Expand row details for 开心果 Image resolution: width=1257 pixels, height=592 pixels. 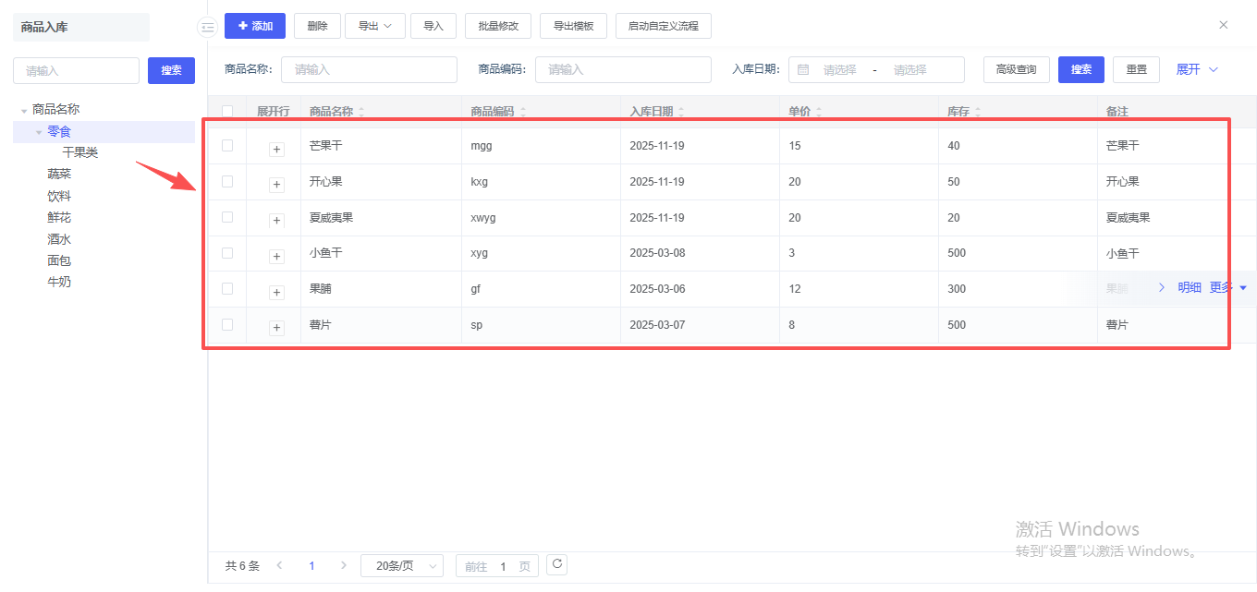point(276,185)
